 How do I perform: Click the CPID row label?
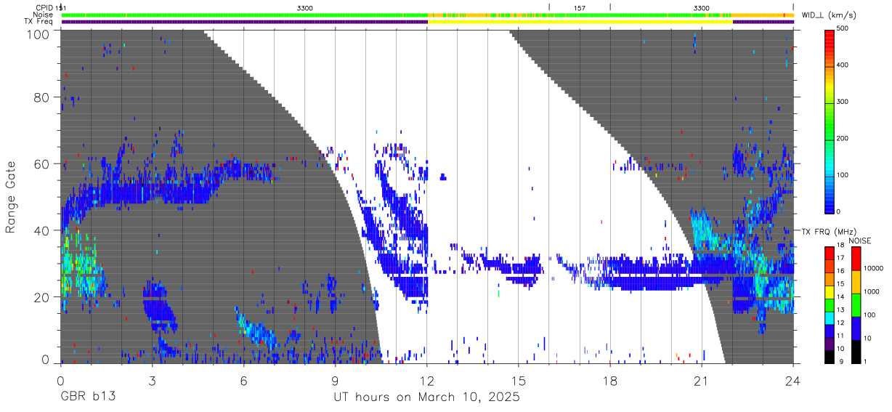(44, 7)
